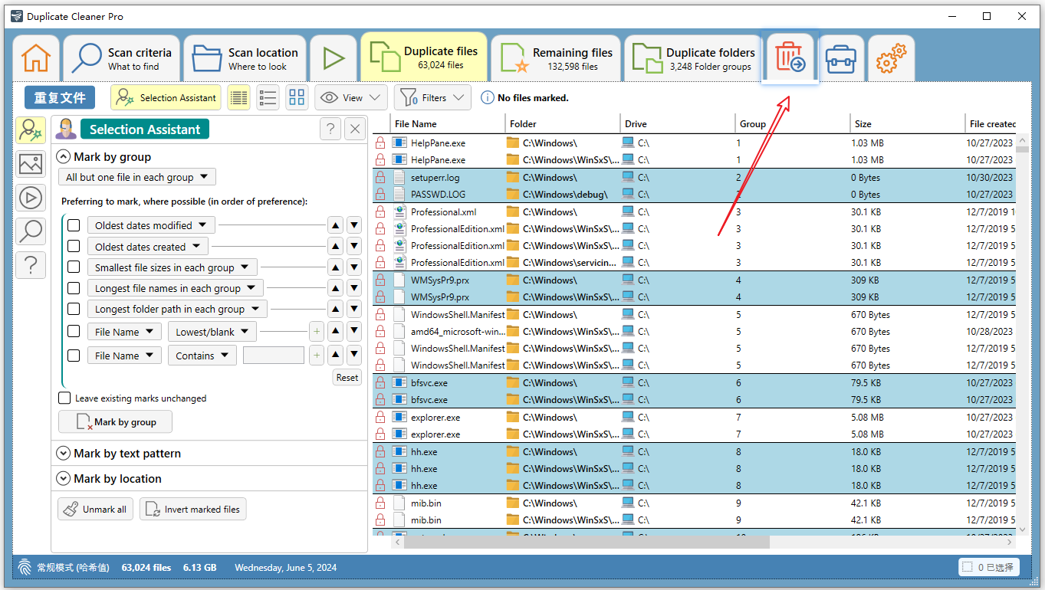Close the Selection Assistant panel

[x=354, y=129]
